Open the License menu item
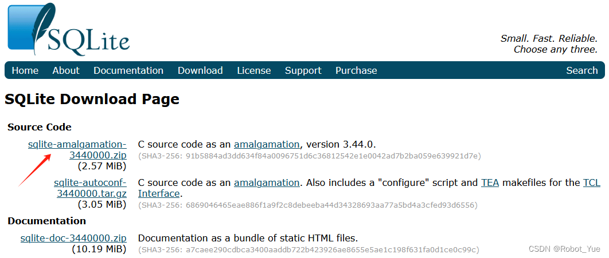 (254, 70)
